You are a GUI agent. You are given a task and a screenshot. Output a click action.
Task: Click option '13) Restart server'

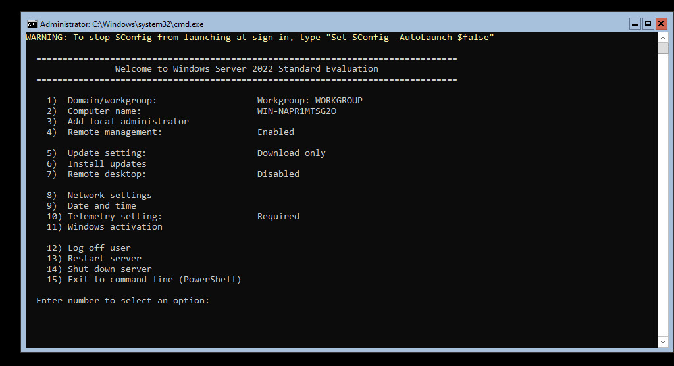[x=93, y=259]
